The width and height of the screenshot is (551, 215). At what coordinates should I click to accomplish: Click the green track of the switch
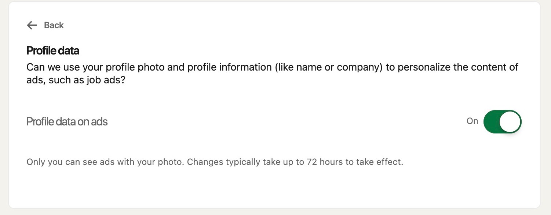[x=492, y=121]
